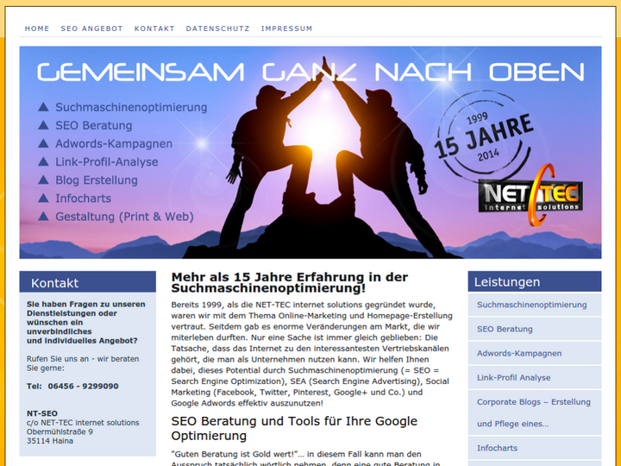Click the triangle bullet beside SEO Beratung
The image size is (621, 466).
43,126
